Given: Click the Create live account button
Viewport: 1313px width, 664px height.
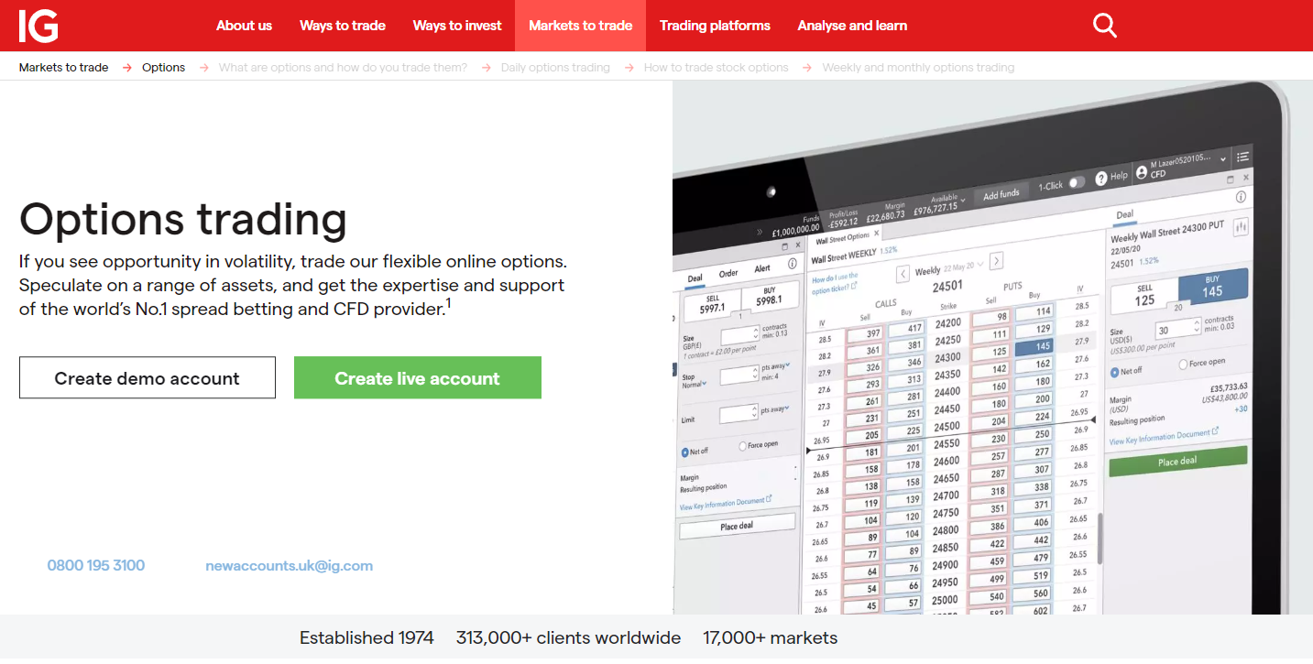Looking at the screenshot, I should [x=417, y=378].
